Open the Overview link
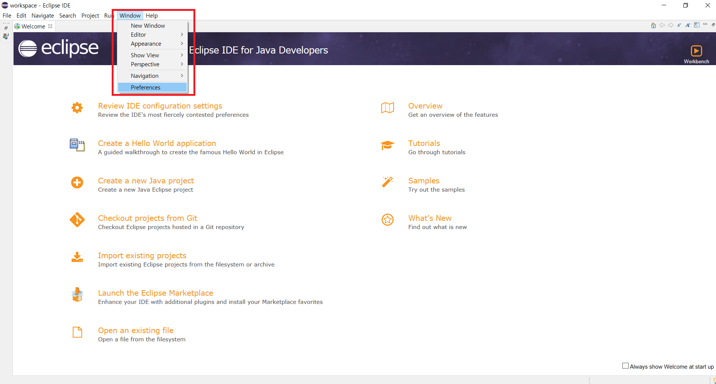 click(x=425, y=106)
